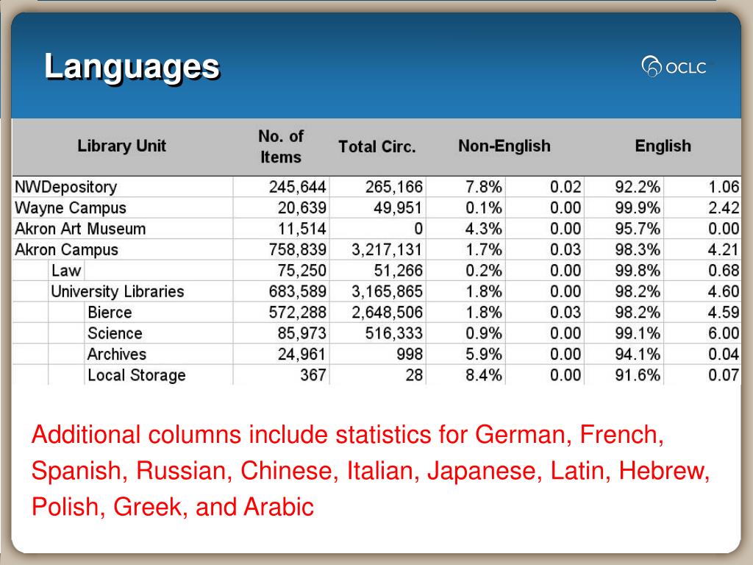Click English circulation rate 0.68
753x565 pixels.
tap(724, 271)
